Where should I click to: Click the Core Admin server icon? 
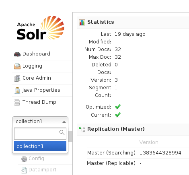point(17,78)
